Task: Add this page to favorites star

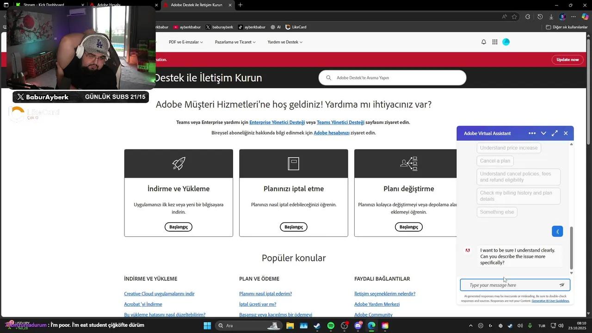Action: pyautogui.click(x=514, y=17)
